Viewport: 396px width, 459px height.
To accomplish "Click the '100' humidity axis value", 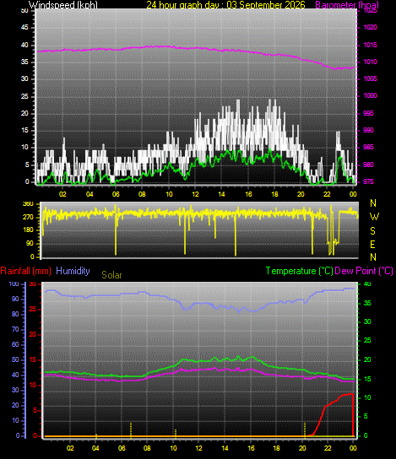I will (x=14, y=284).
